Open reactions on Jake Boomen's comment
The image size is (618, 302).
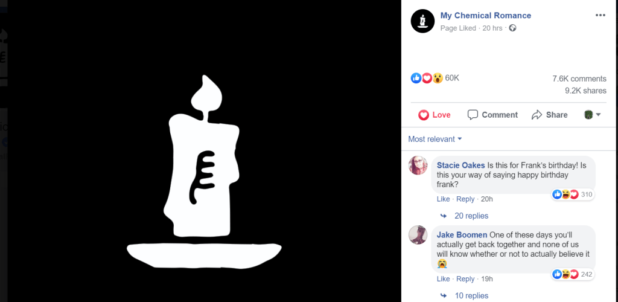(x=573, y=274)
